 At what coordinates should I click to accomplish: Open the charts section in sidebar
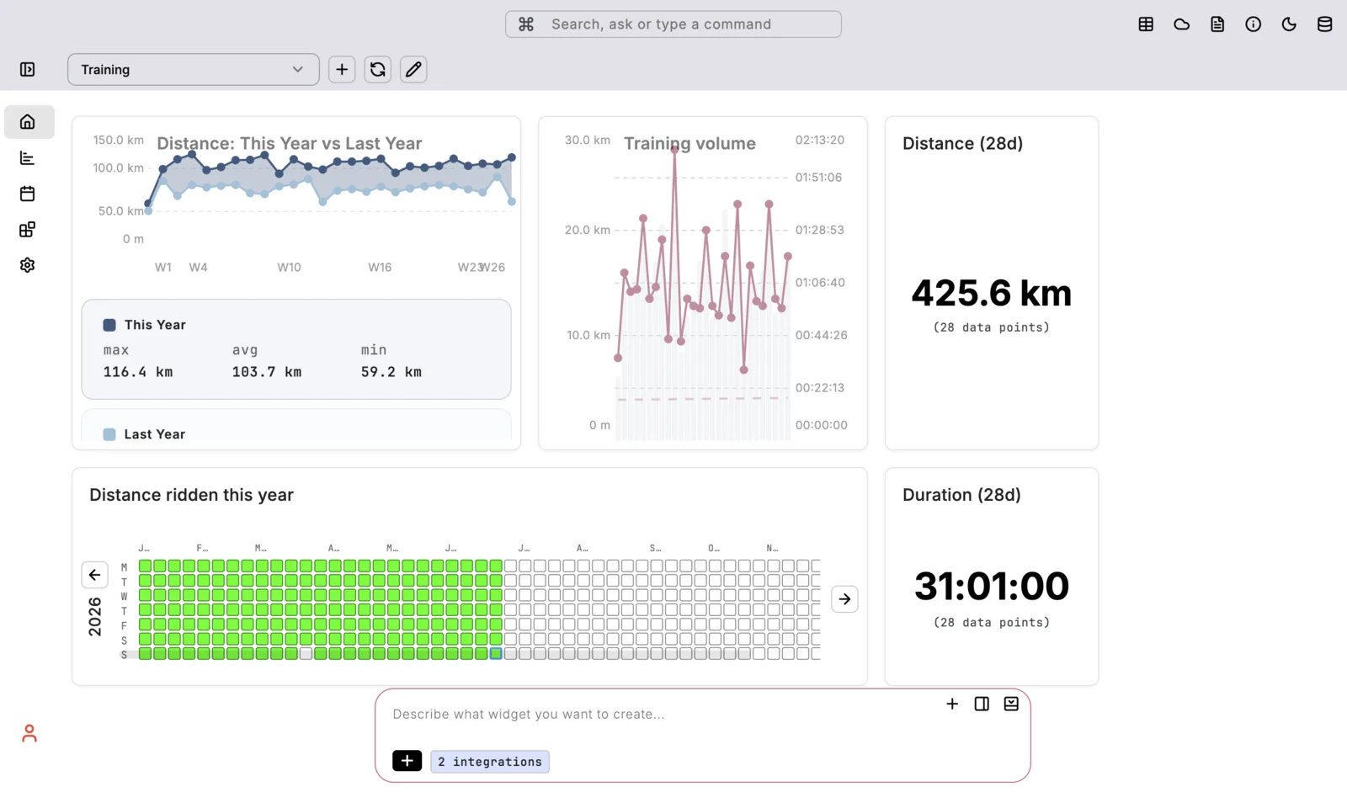click(x=28, y=158)
